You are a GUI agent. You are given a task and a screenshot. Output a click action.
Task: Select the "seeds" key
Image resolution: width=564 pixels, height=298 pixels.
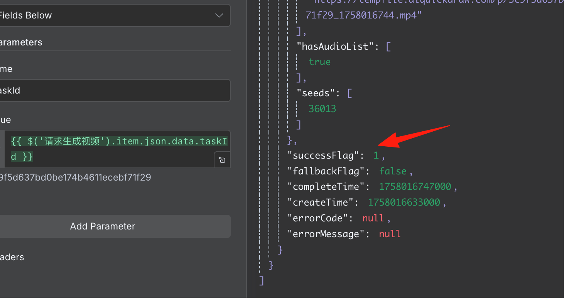tap(316, 93)
